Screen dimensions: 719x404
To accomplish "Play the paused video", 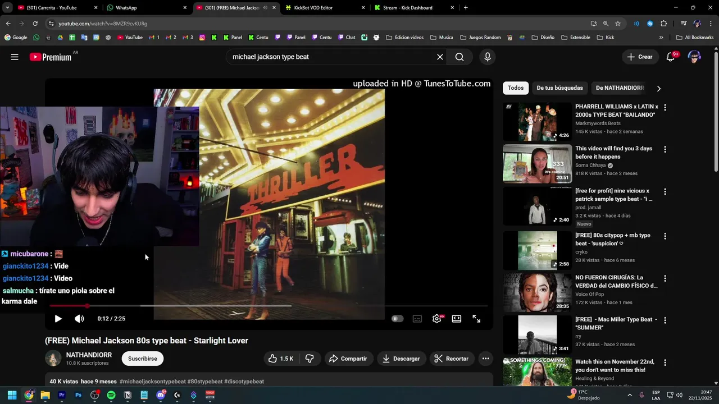I will (58, 319).
